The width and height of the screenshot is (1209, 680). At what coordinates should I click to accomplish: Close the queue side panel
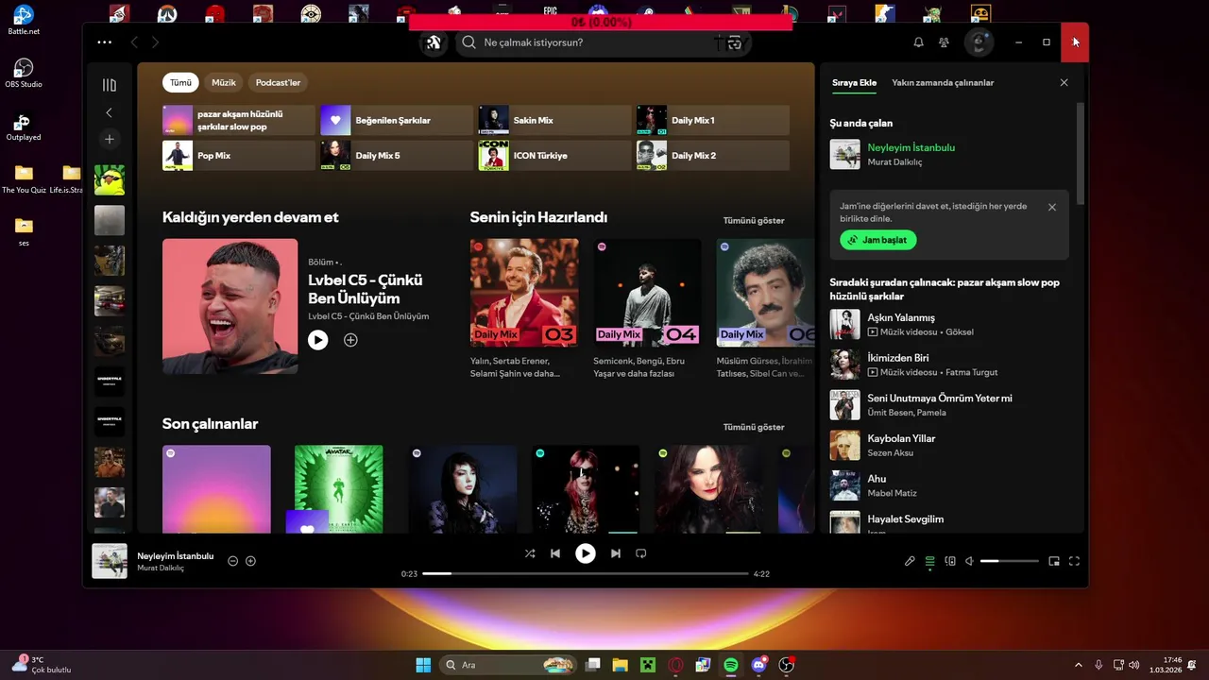(1064, 83)
